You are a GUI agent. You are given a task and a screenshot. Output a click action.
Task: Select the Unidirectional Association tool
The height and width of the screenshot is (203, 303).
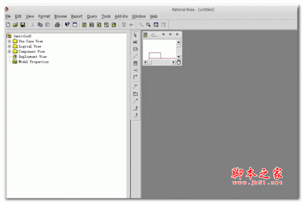click(135, 77)
